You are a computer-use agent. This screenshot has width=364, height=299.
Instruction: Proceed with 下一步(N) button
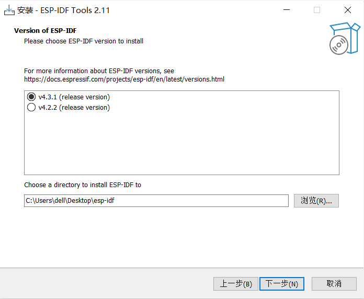282,284
